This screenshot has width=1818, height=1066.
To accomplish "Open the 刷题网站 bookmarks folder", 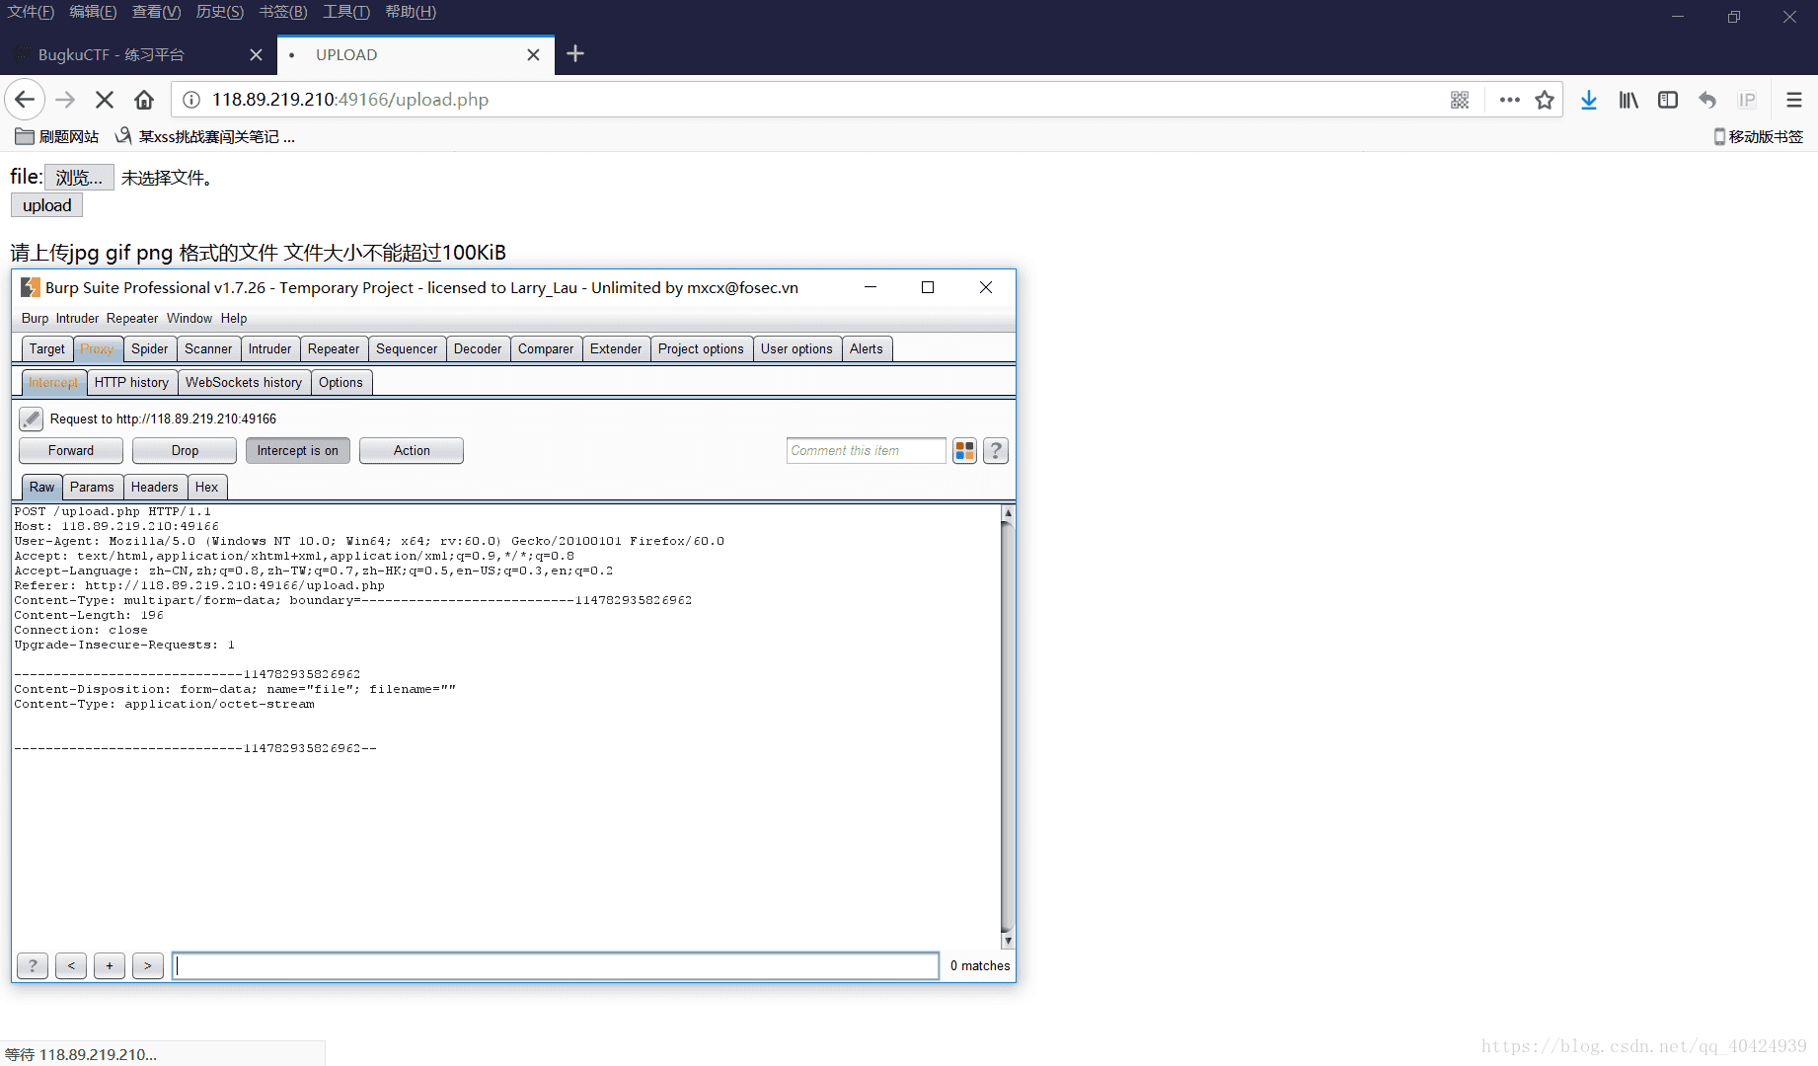I will point(57,137).
